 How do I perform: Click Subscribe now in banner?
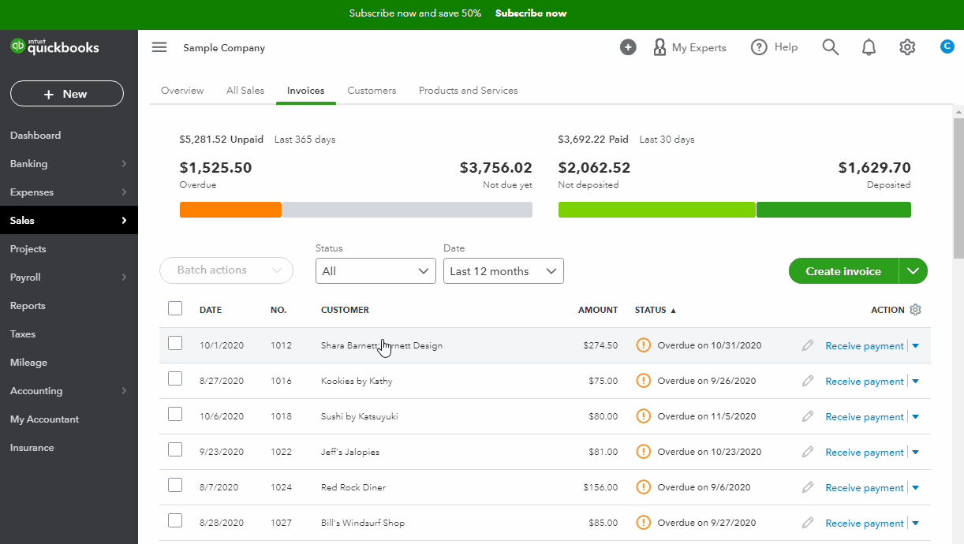pyautogui.click(x=531, y=13)
